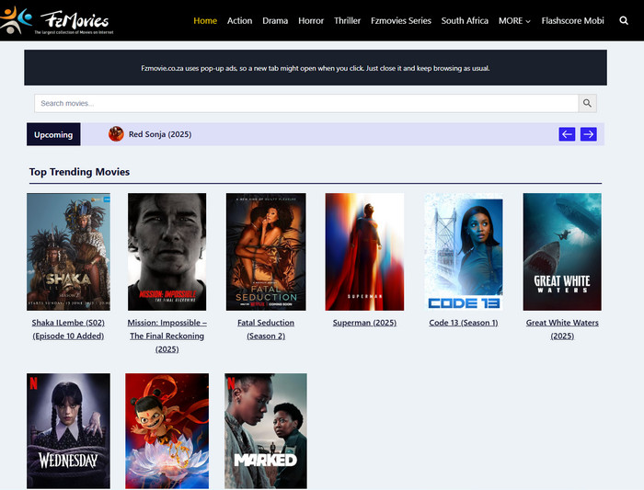Open the Red Sonja (2025) link
The image size is (644, 490).
click(x=160, y=134)
